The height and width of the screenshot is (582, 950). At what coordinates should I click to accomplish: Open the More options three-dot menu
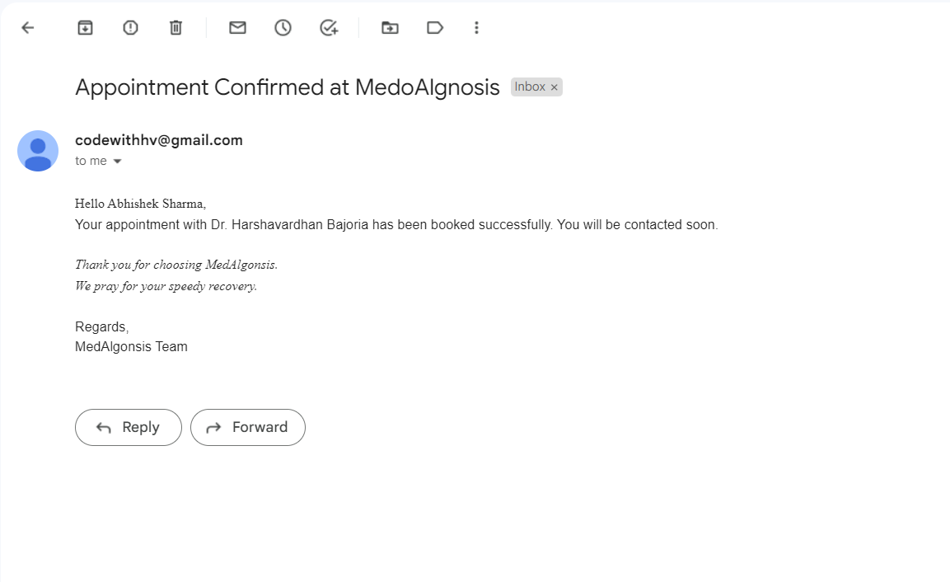(x=477, y=28)
